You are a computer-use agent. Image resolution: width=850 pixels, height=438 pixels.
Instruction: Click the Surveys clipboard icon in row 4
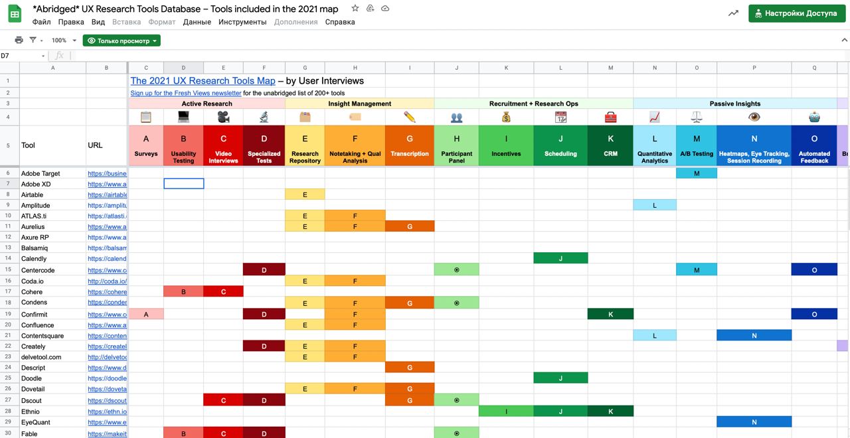[146, 117]
